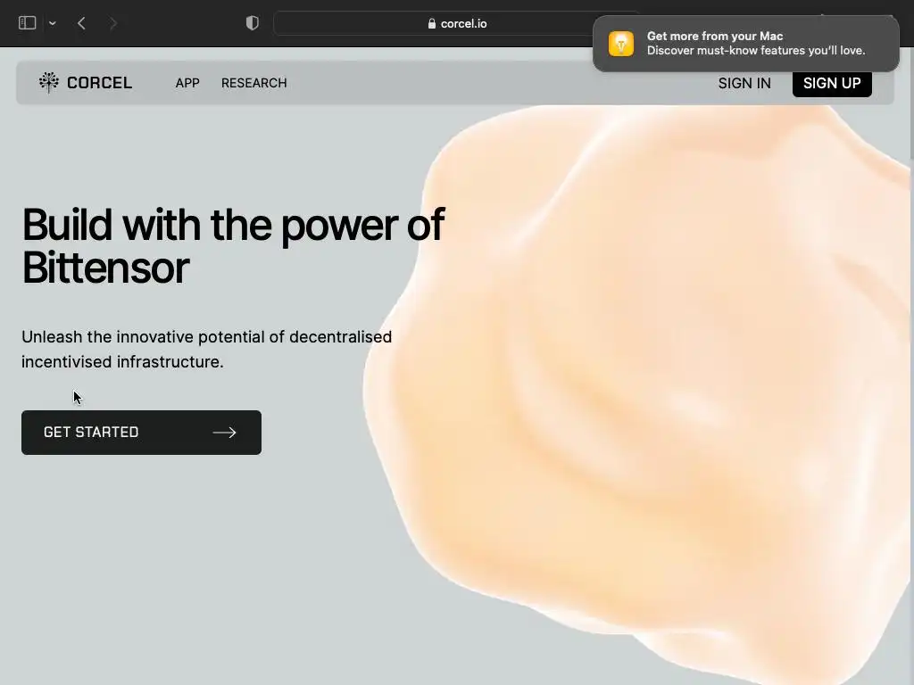Click the lock icon beside corcel.io
Image resolution: width=914 pixels, height=685 pixels.
tap(432, 24)
